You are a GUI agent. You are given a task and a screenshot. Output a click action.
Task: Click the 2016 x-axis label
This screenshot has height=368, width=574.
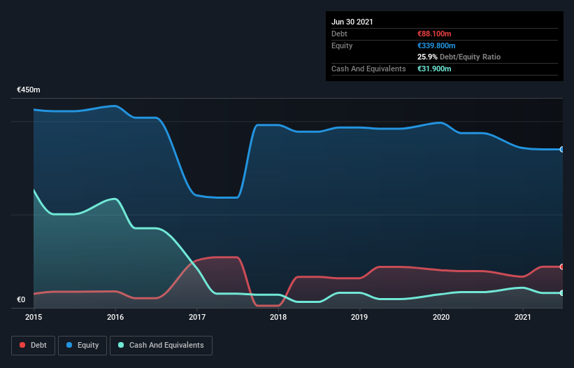(x=115, y=317)
